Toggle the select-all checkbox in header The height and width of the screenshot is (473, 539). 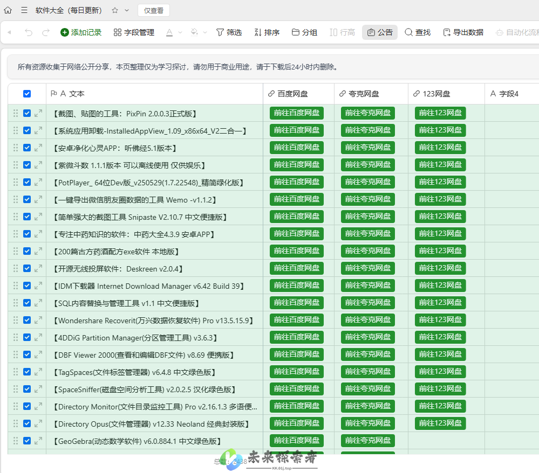pos(27,94)
